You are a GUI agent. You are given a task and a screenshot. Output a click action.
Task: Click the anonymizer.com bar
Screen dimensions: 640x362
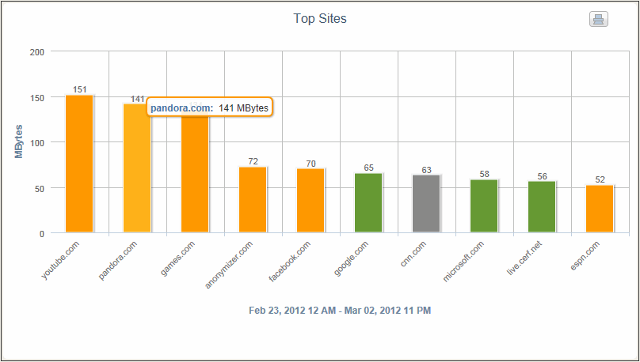pos(253,199)
